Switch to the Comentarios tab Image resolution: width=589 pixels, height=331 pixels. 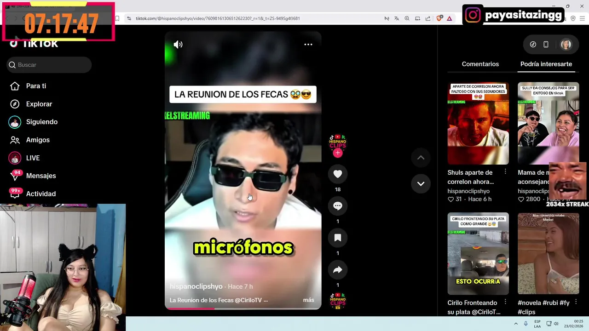[480, 64]
